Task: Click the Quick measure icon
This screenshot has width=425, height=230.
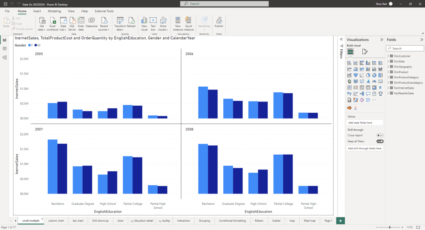Action: [x=189, y=23]
